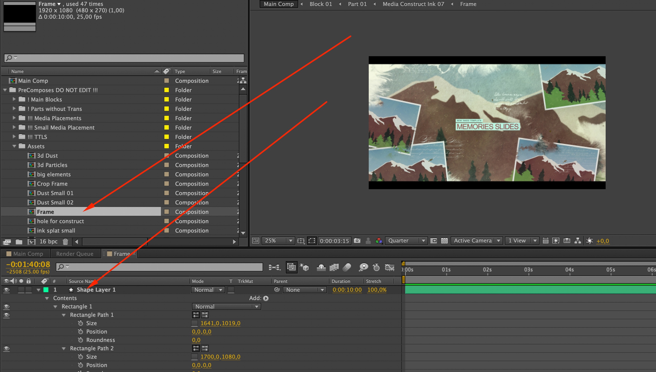Switch to the Main Comp timeline tab
The height and width of the screenshot is (372, 656).
[28, 254]
